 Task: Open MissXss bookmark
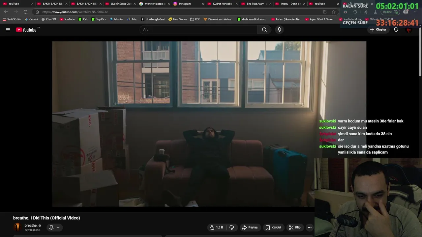coord(116,19)
